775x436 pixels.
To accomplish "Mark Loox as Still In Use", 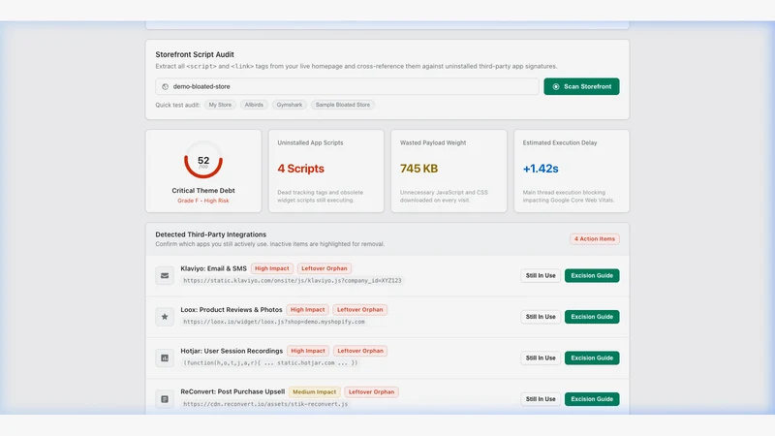I will (541, 317).
